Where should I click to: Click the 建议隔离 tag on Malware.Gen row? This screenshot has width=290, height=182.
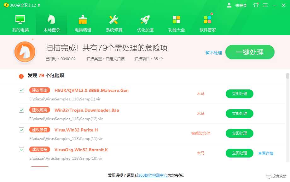pos(40,90)
